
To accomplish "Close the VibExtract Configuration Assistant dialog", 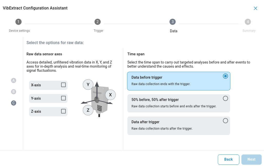I will coord(256,8).
